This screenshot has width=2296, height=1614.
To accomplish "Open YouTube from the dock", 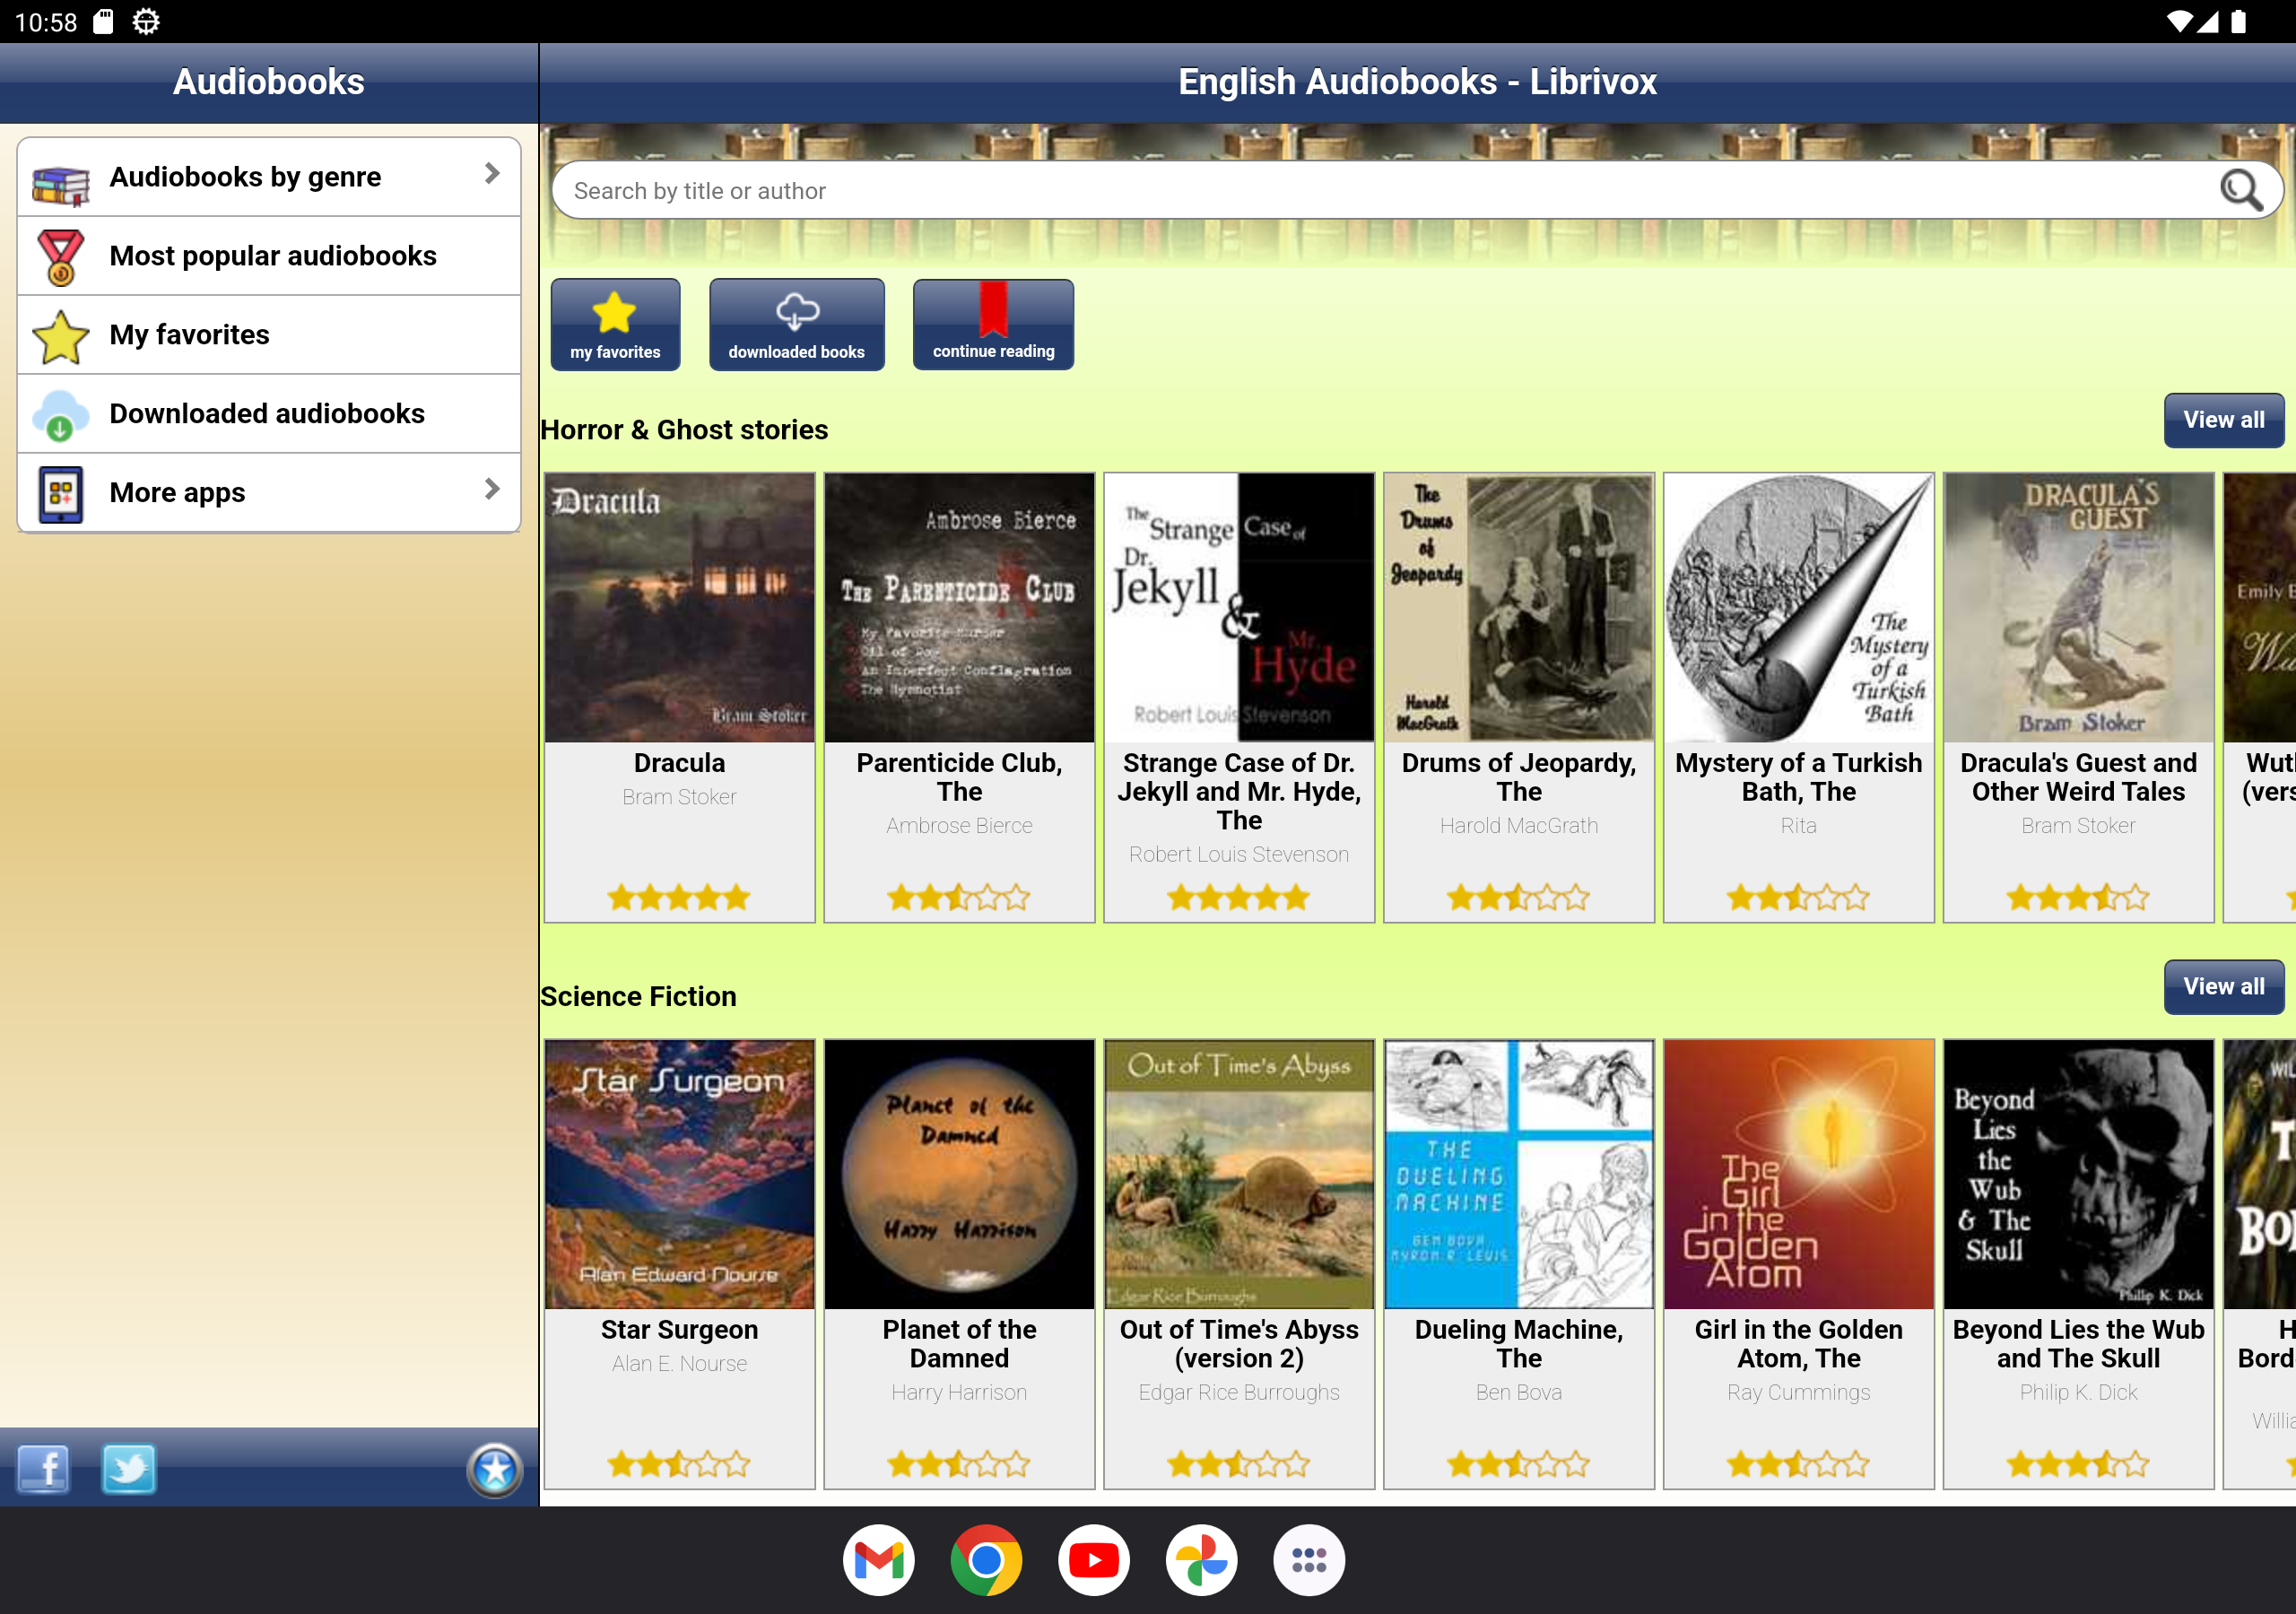I will tap(1094, 1559).
